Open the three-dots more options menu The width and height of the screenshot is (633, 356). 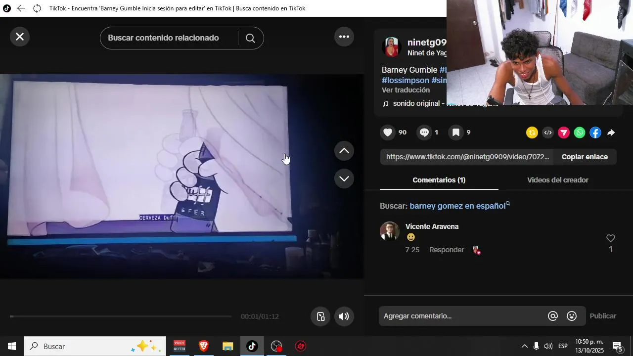(344, 37)
